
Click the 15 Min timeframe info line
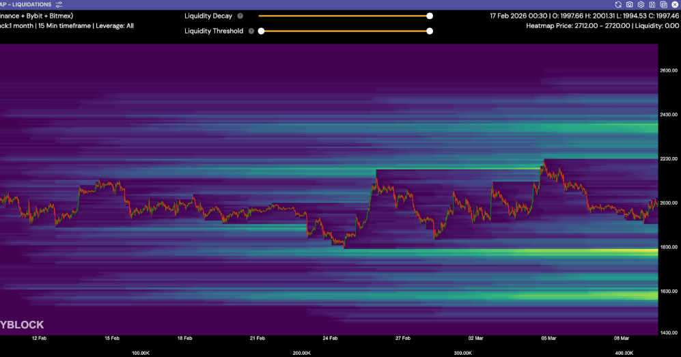pos(67,26)
